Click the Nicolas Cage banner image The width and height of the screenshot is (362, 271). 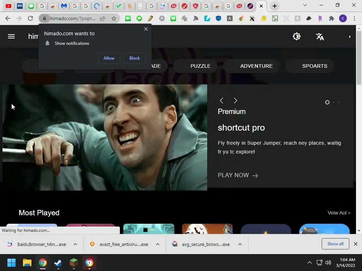pyautogui.click(x=105, y=137)
